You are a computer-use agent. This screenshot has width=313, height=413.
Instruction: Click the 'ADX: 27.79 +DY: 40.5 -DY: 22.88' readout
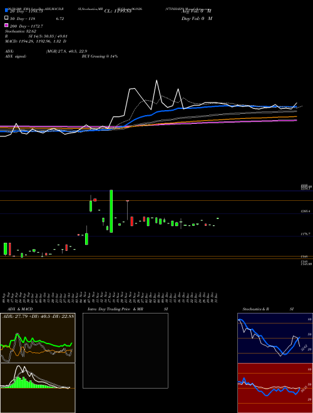pos(38,317)
